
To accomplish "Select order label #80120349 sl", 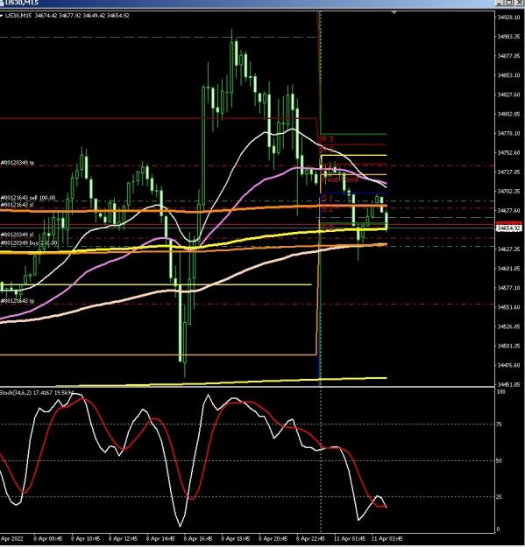I will click(17, 235).
